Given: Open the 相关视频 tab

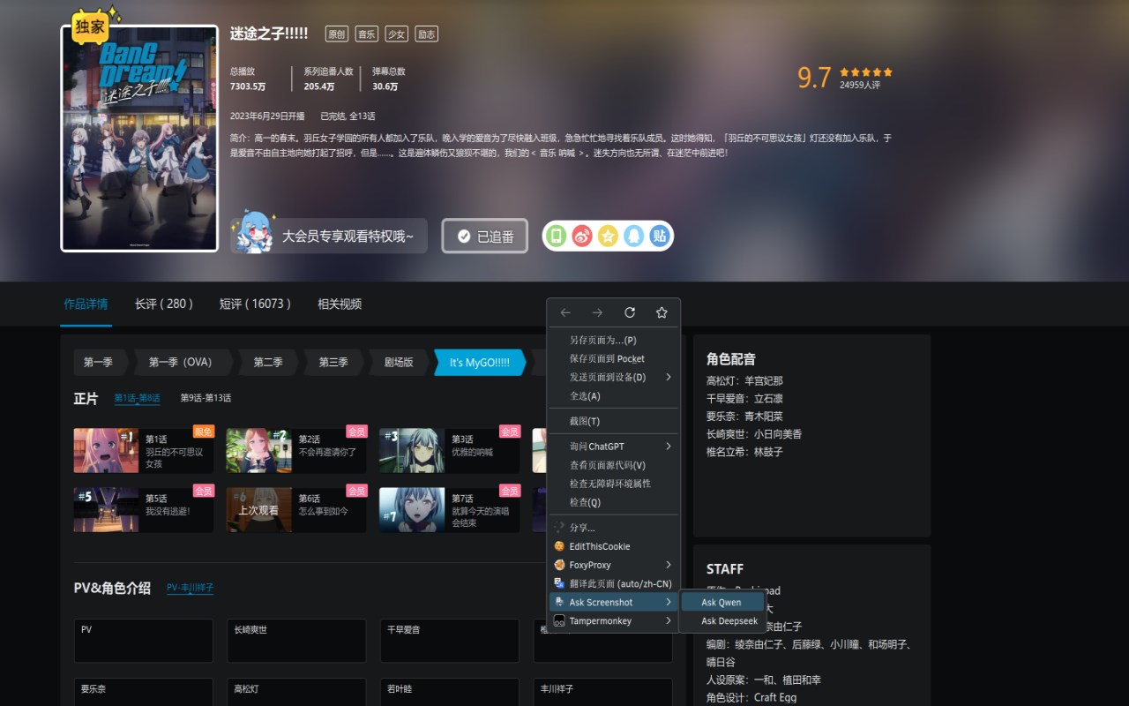Looking at the screenshot, I should 340,304.
